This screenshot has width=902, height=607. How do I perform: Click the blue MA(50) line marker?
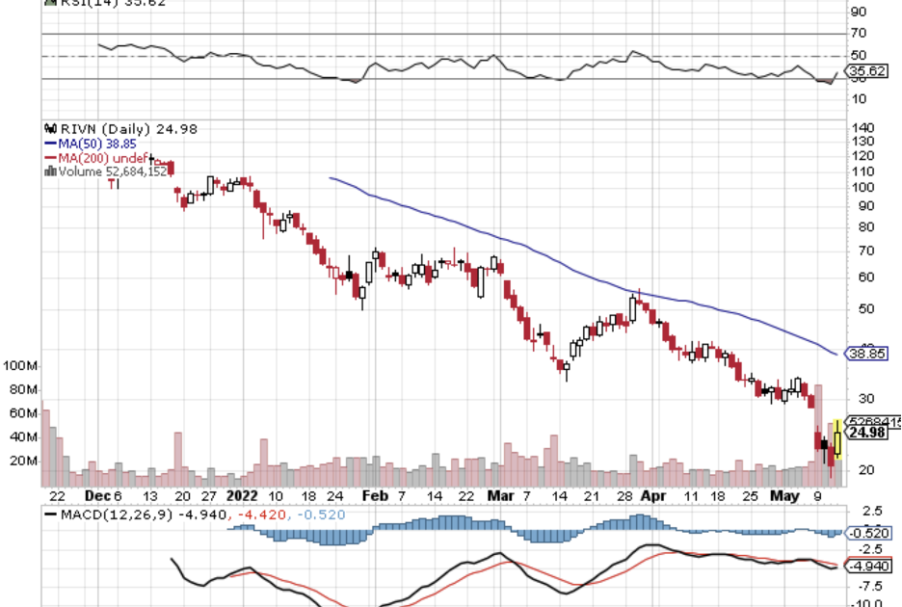pos(51,143)
